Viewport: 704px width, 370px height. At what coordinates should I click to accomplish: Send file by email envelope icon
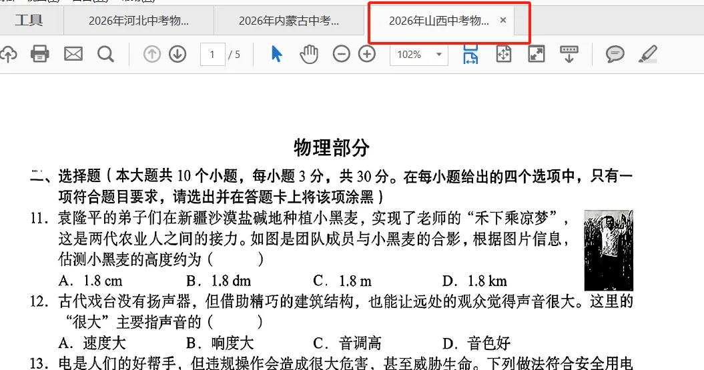tap(73, 54)
